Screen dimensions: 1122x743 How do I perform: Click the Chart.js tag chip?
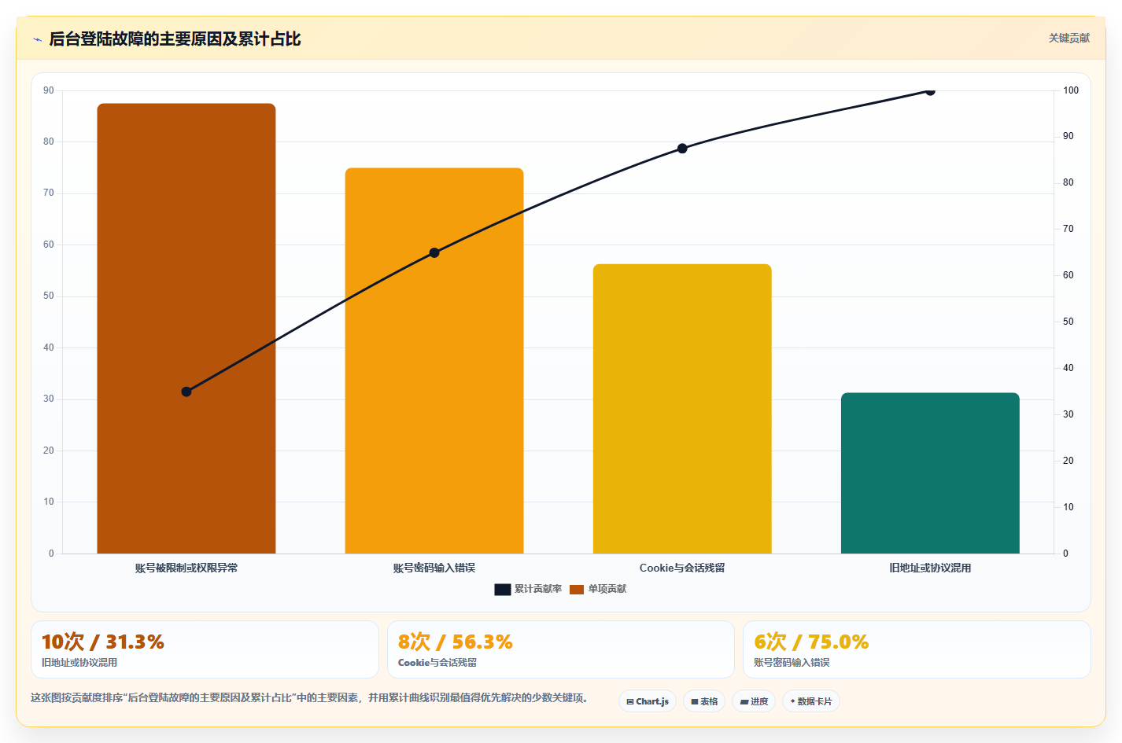(648, 701)
